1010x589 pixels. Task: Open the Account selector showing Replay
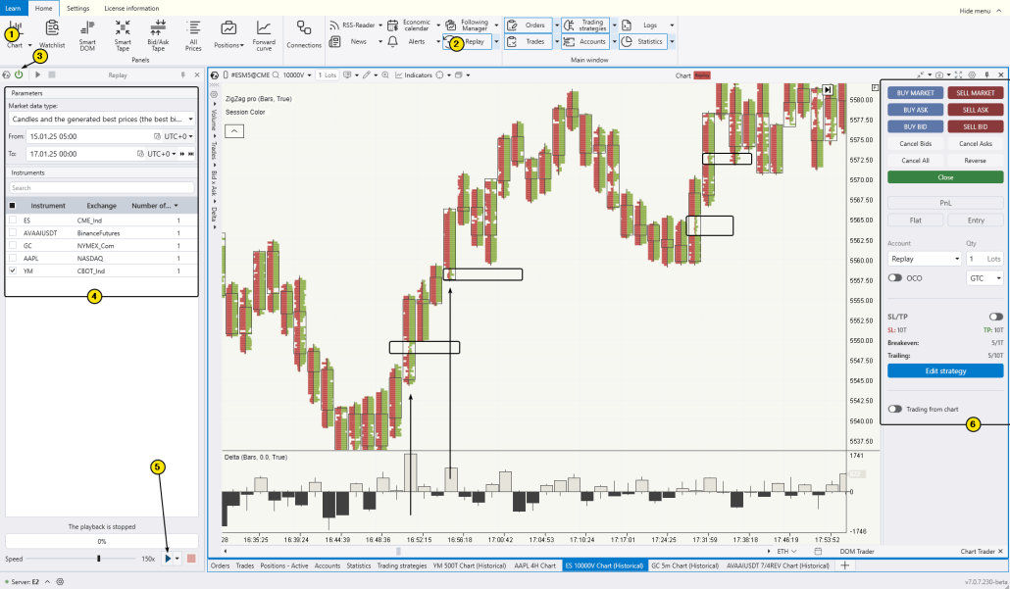pos(922,258)
